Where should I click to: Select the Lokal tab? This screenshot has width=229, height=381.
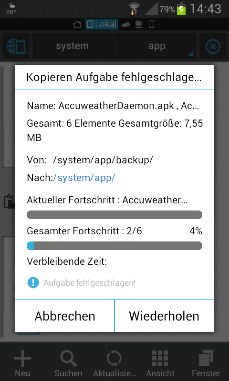tap(102, 25)
